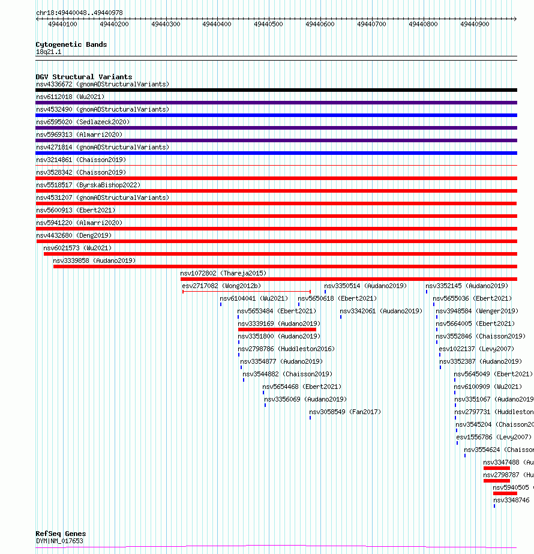Click the 49440900 ruler position label
The image size is (534, 554).
[x=475, y=25]
